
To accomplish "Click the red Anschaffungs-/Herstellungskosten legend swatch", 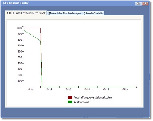I will tap(70, 97).
